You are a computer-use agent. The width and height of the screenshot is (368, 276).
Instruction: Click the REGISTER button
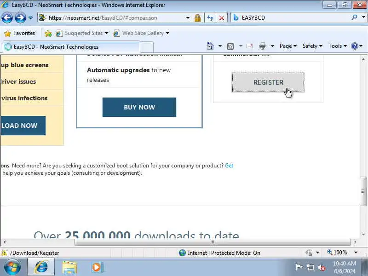[268, 82]
